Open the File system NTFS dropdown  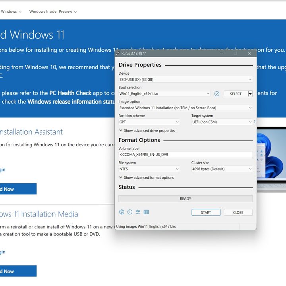tap(149, 169)
